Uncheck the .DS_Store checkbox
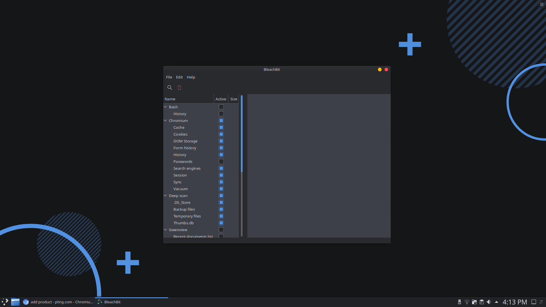The image size is (546, 307). (221, 202)
